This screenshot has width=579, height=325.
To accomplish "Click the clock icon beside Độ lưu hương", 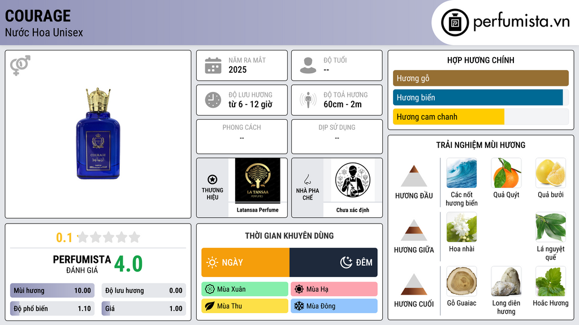I will [213, 100].
